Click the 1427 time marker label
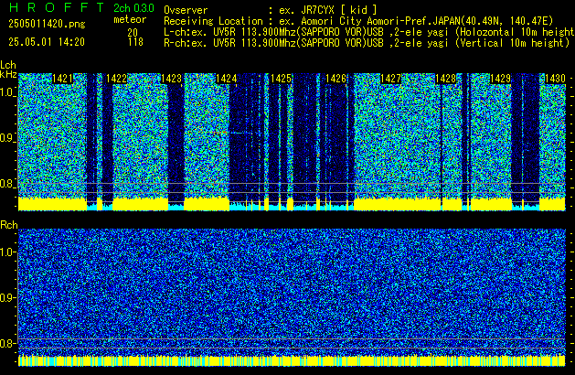The image size is (575, 375). [x=390, y=79]
